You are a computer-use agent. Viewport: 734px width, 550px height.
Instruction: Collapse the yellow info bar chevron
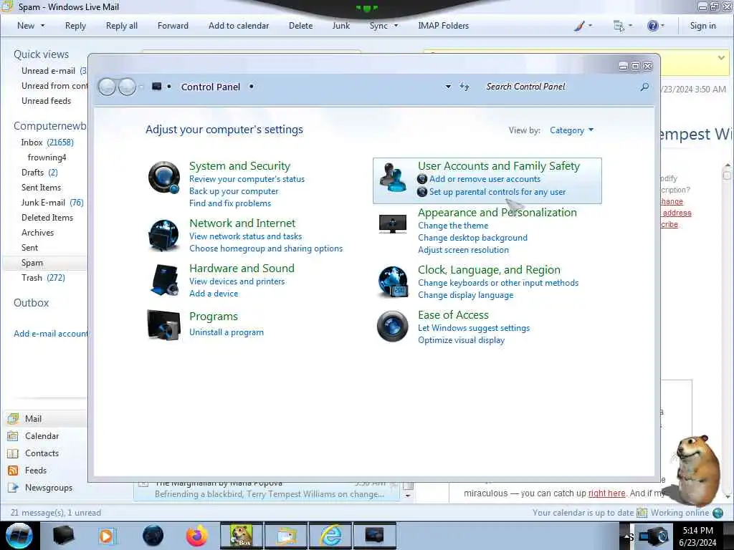(721, 57)
